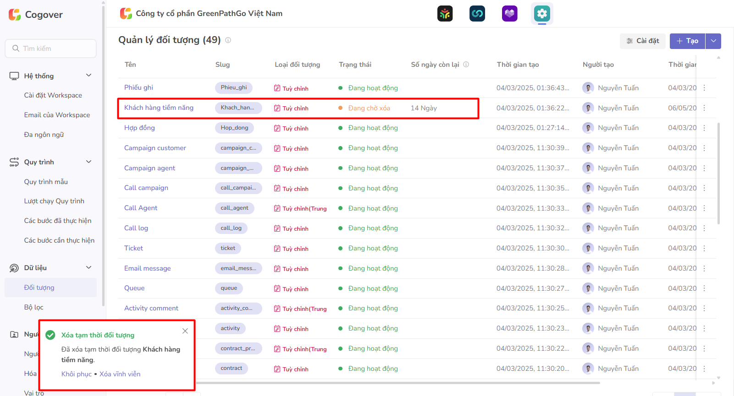Click the Quy trình workflow icon
This screenshot has width=734, height=396.
(x=14, y=162)
